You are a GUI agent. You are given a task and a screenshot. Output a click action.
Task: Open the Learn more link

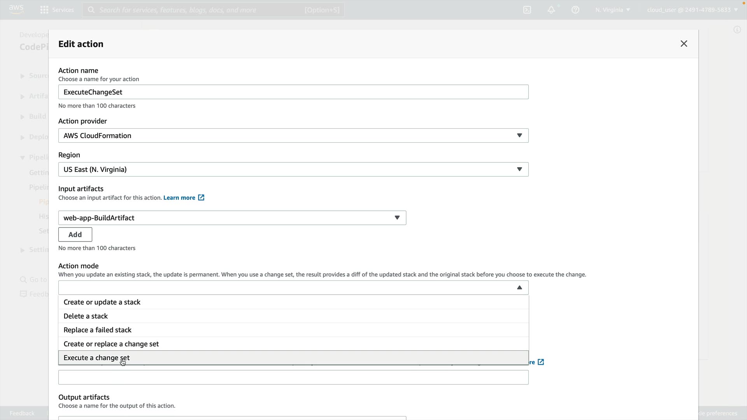click(179, 198)
